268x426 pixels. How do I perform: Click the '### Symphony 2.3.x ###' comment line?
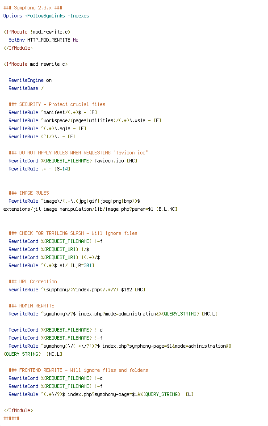(x=33, y=8)
